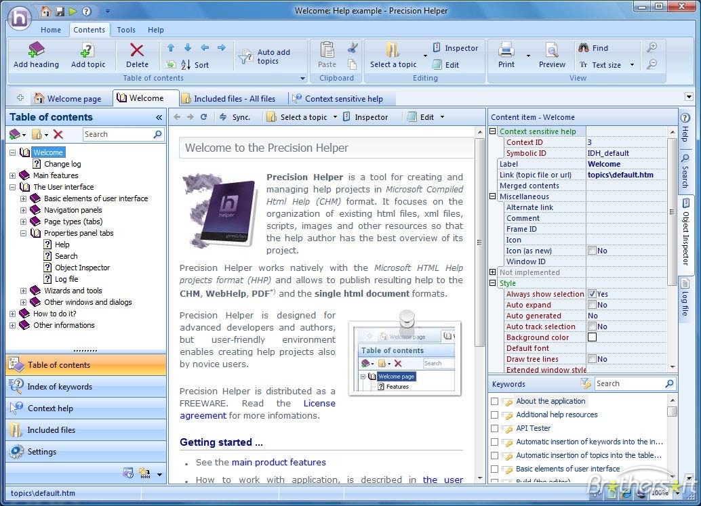The height and width of the screenshot is (506, 701).
Task: Move item down with the down arrow
Action: (188, 48)
